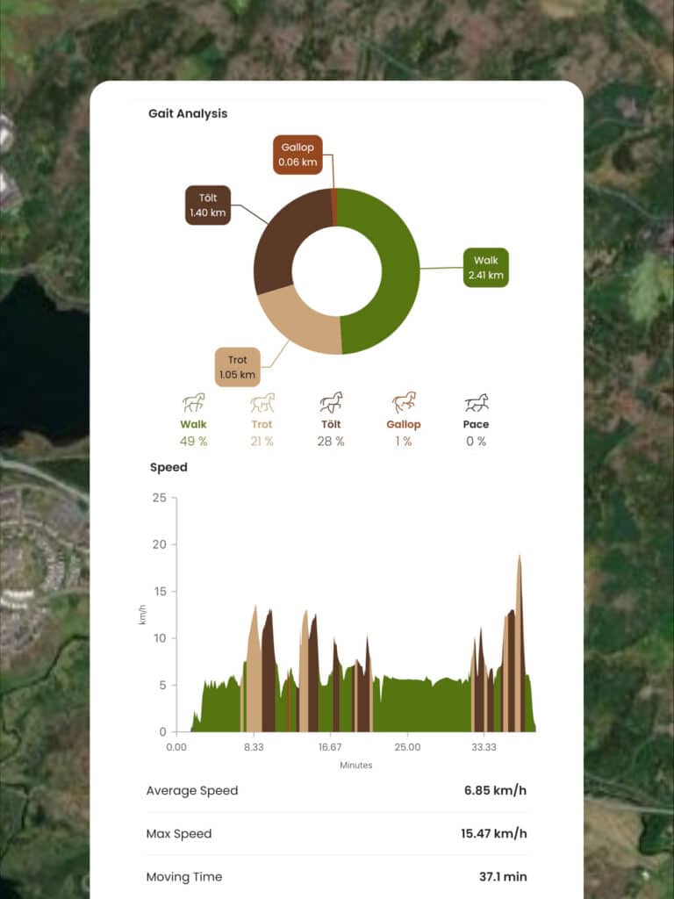Tap the Gallop horse gait icon
This screenshot has height=899, width=674.
(404, 403)
